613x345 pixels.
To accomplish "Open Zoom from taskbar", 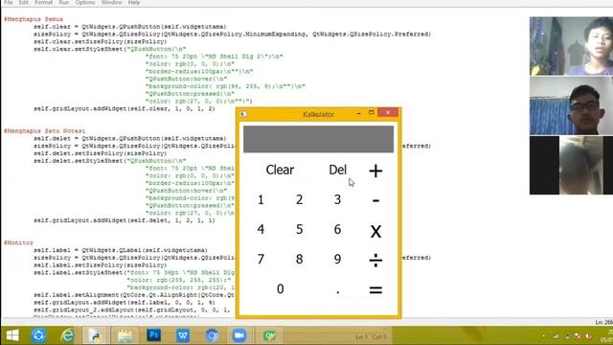I will (239, 335).
